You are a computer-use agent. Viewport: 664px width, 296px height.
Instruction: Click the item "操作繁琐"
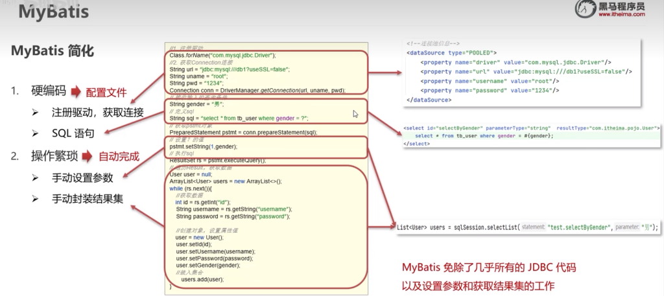pyautogui.click(x=54, y=157)
